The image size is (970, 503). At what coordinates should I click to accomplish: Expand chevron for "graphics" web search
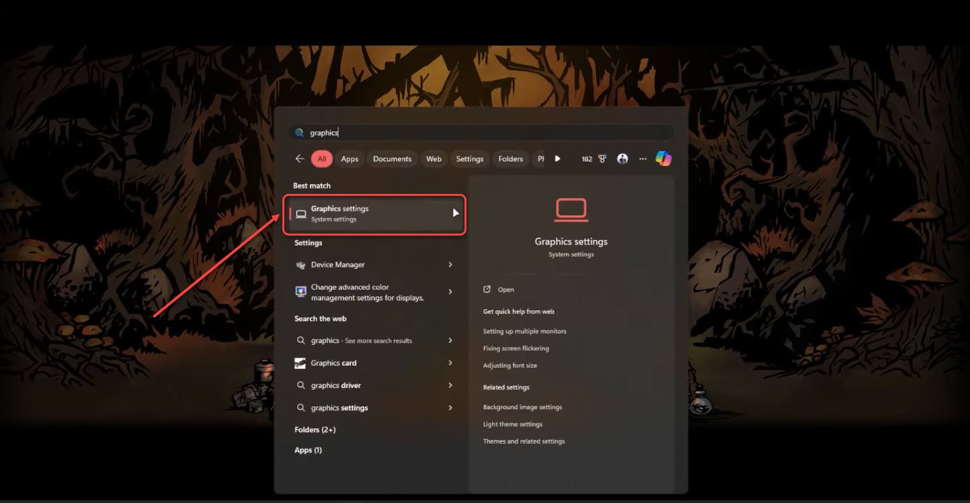450,340
